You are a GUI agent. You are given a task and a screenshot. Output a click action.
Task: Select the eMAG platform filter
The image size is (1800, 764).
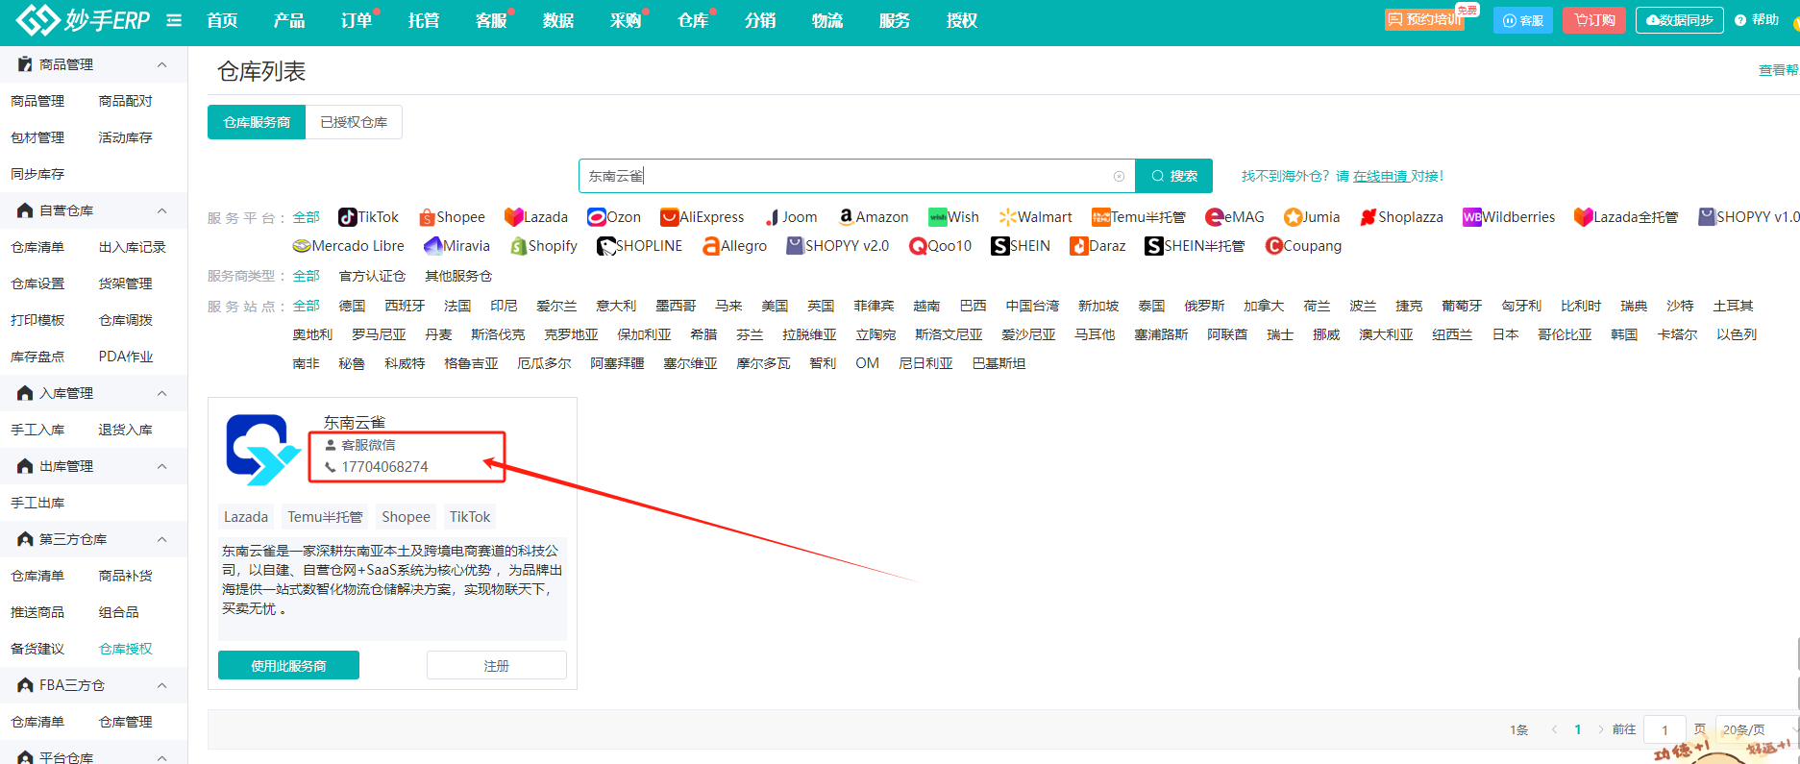1235,217
